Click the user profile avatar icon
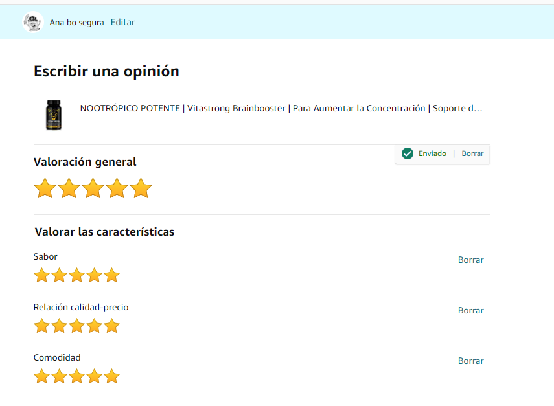Image resolution: width=554 pixels, height=406 pixels. (32, 22)
